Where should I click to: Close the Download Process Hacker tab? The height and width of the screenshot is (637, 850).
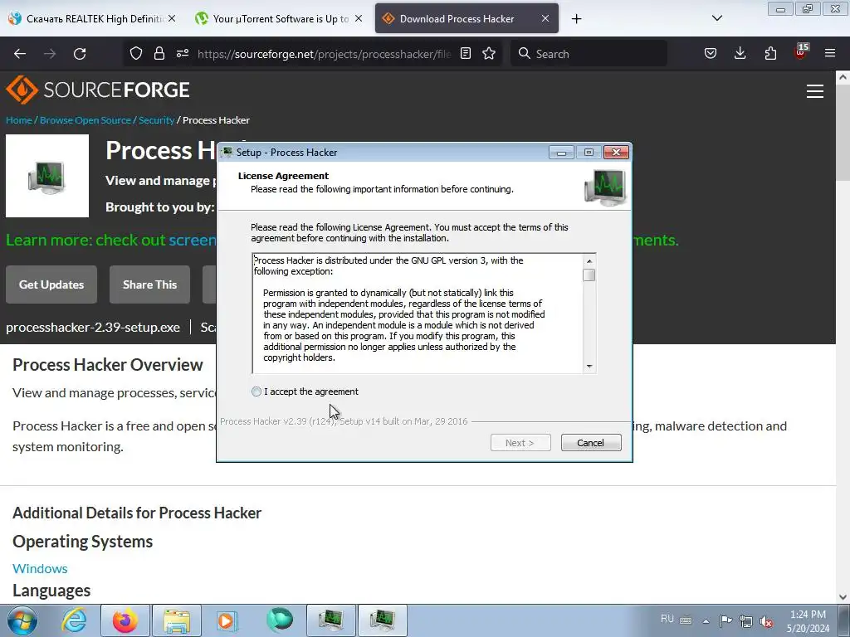(x=545, y=18)
